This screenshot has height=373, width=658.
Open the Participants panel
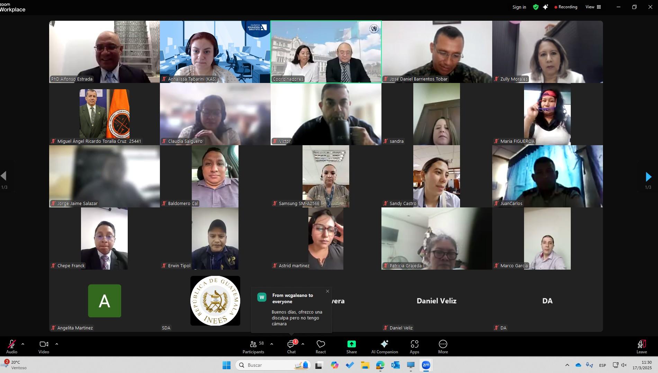pyautogui.click(x=253, y=347)
